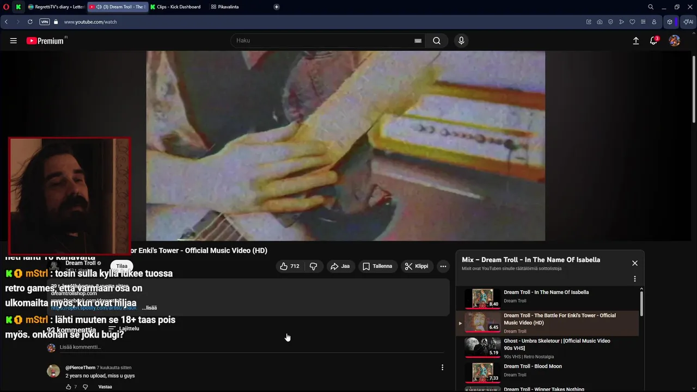Play In The Name Of Isabella
This screenshot has height=392, width=697.
pyautogui.click(x=546, y=298)
